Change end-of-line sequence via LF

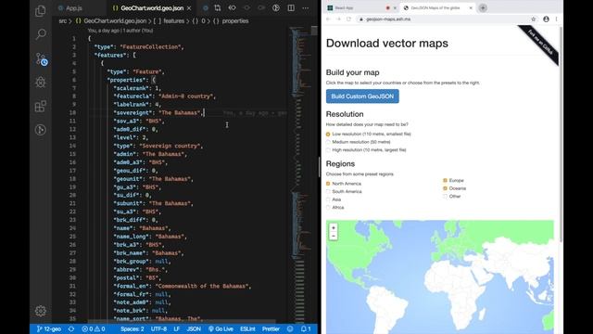[x=177, y=329]
